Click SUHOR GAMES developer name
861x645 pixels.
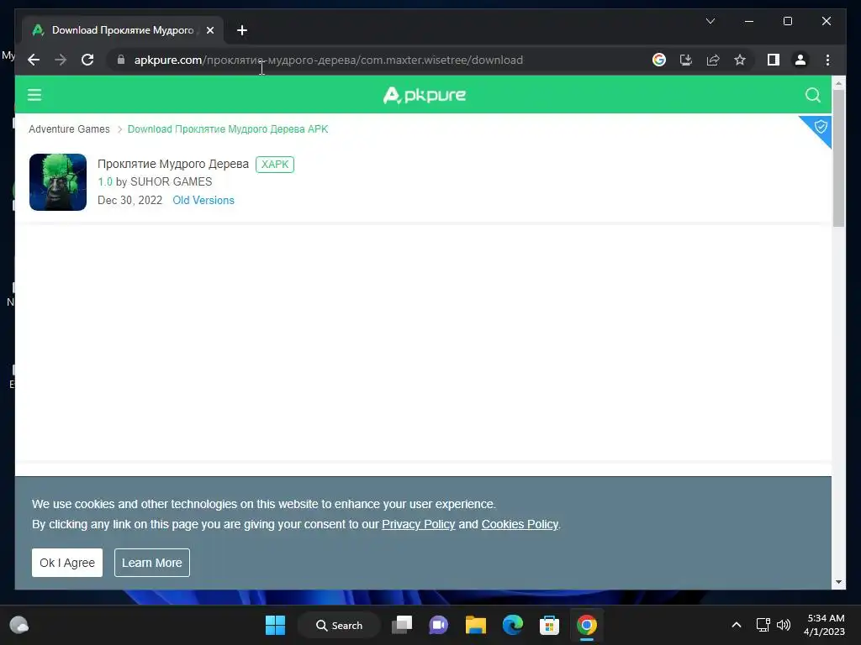(x=171, y=181)
